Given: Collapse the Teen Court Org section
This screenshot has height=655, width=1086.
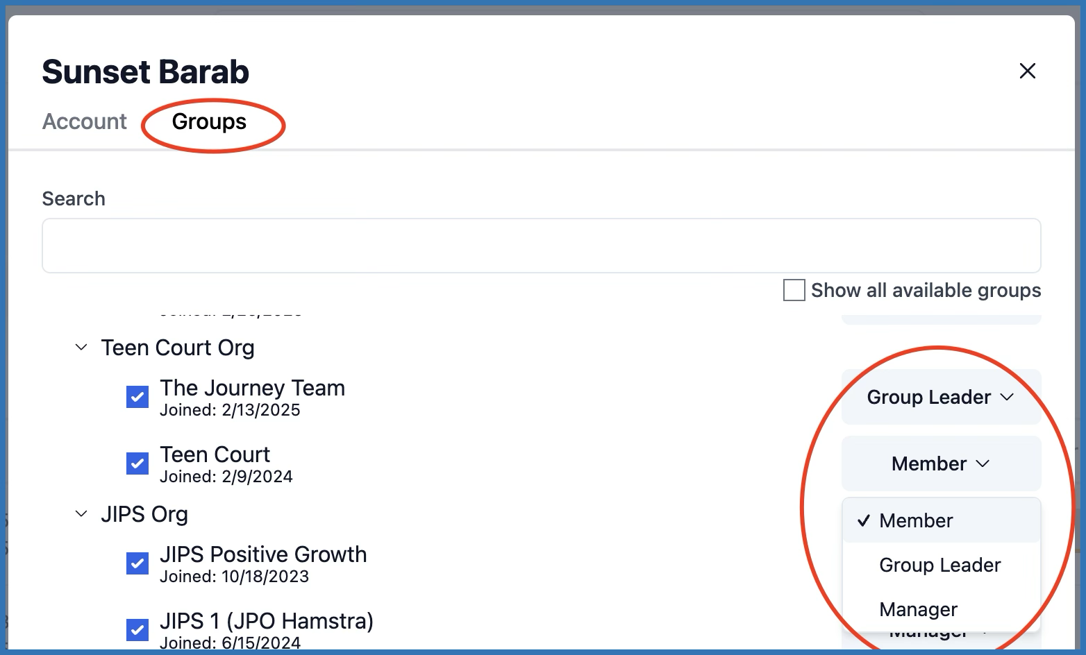Looking at the screenshot, I should pyautogui.click(x=81, y=347).
